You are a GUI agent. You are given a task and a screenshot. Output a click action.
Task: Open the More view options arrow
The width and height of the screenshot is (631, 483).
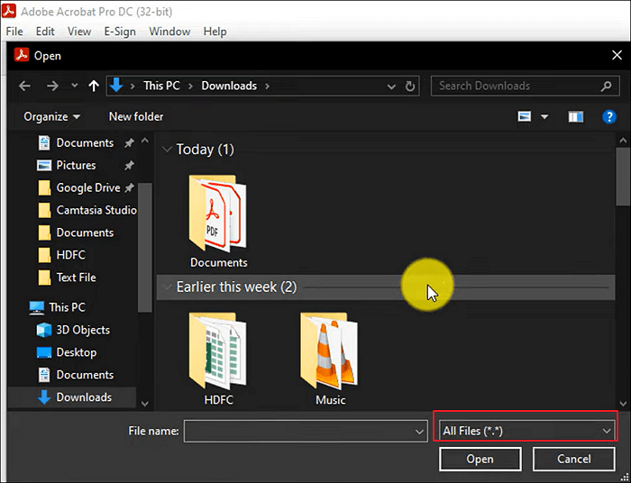pyautogui.click(x=544, y=117)
